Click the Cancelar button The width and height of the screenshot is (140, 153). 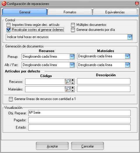[87, 146]
